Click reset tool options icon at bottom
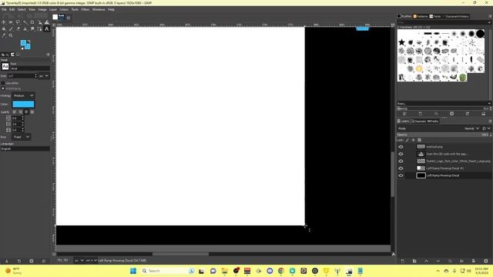Image resolution: width=493 pixels, height=277 pixels. pos(44,261)
